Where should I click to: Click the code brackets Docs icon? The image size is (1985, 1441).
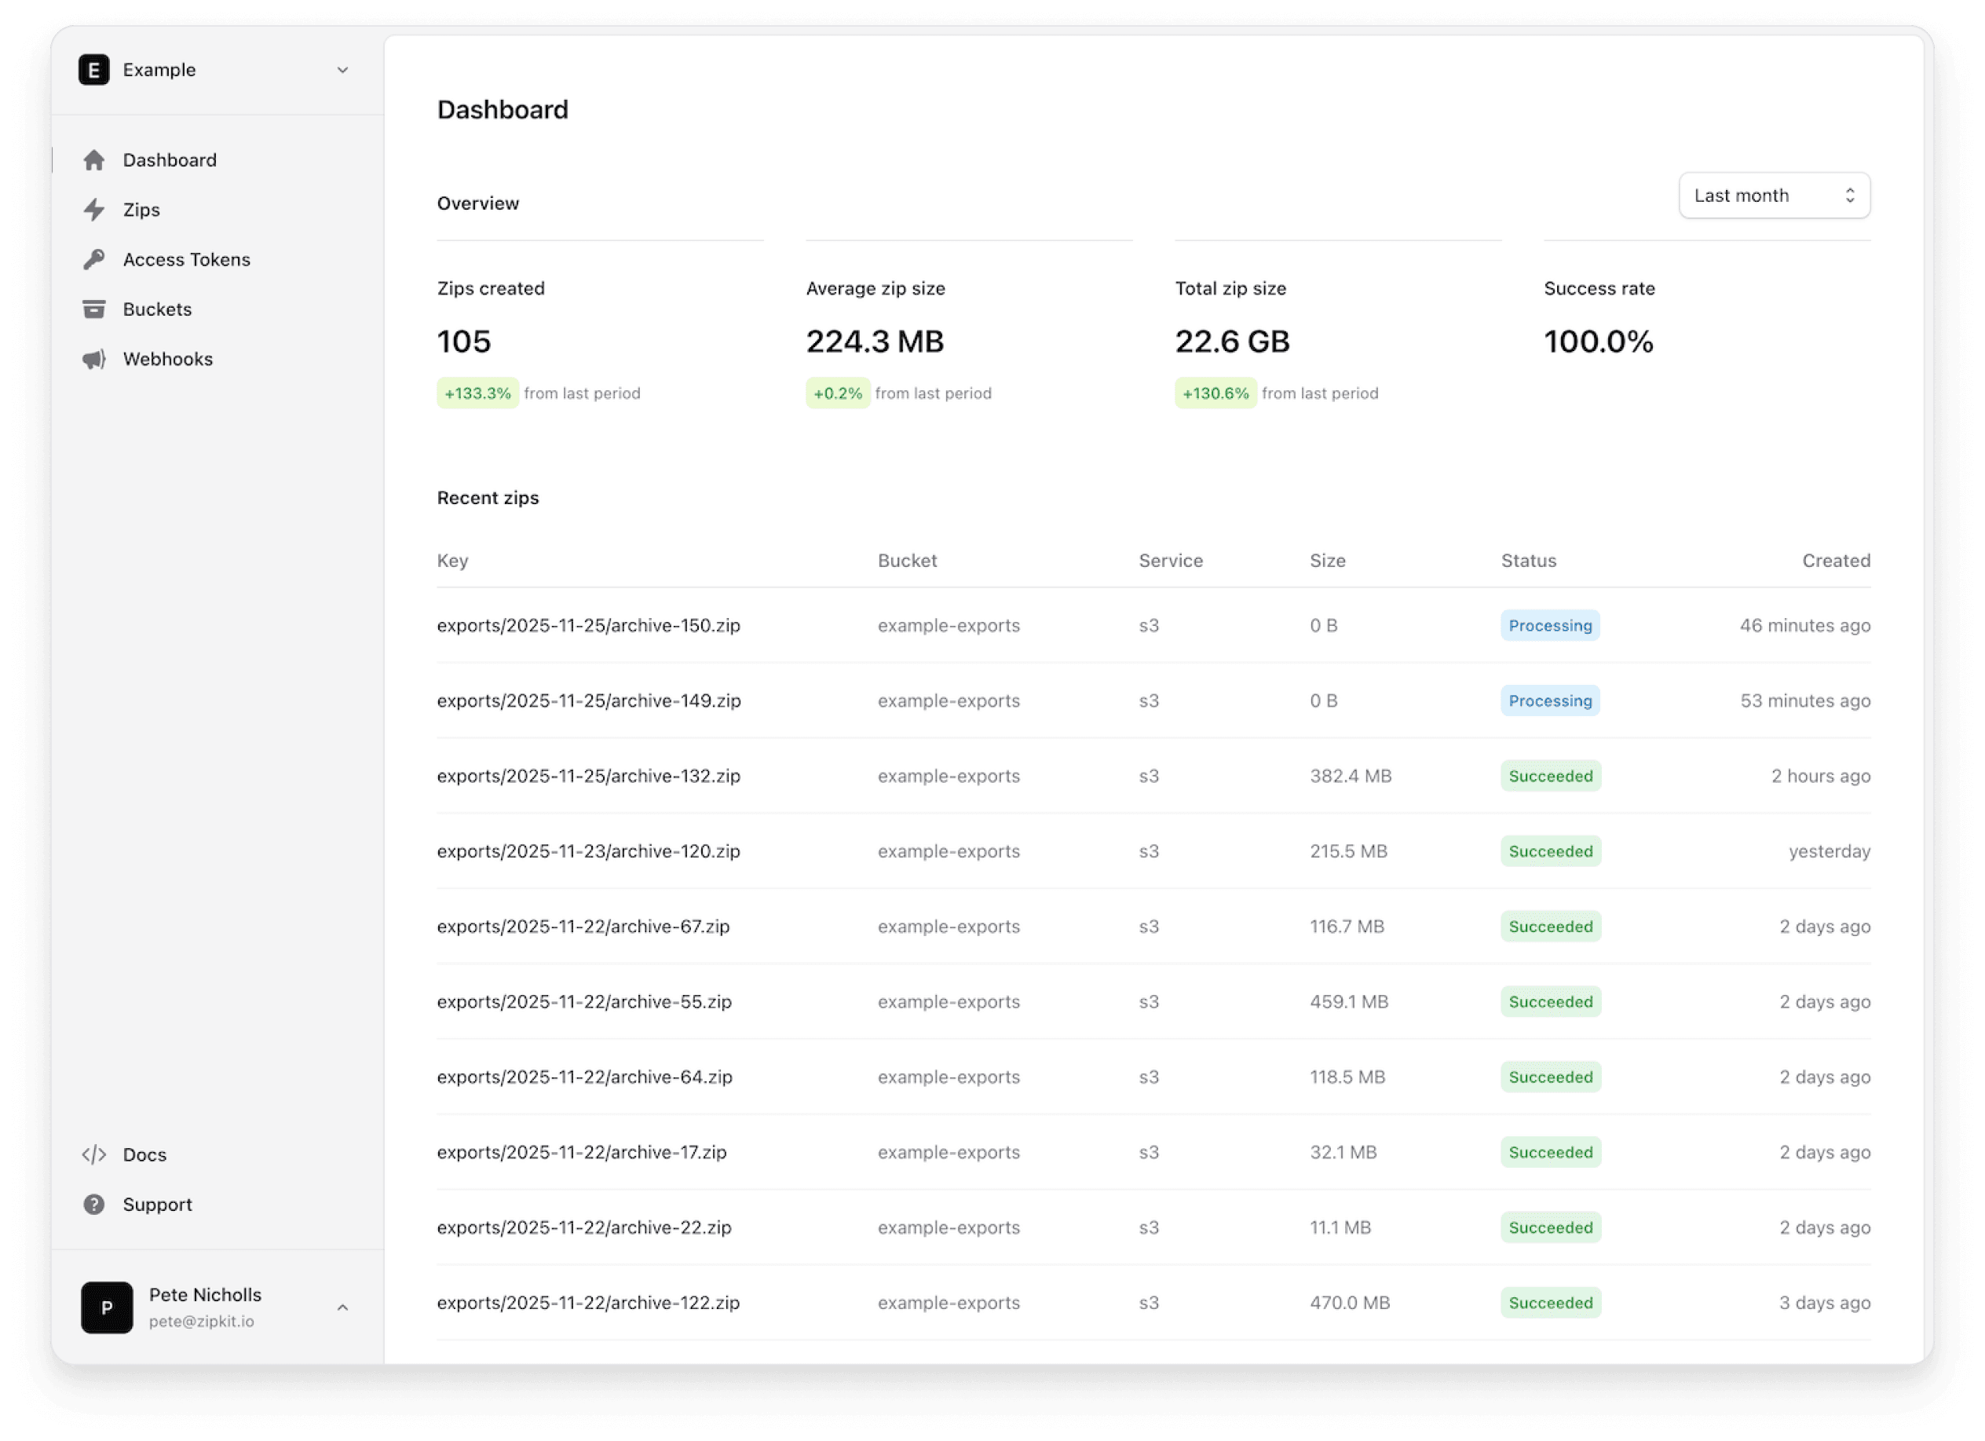pyautogui.click(x=94, y=1154)
